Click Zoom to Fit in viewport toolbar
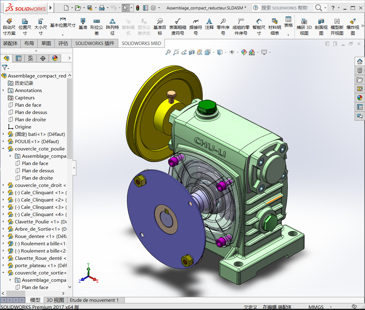This screenshot has height=310, width=365. tap(168, 52)
